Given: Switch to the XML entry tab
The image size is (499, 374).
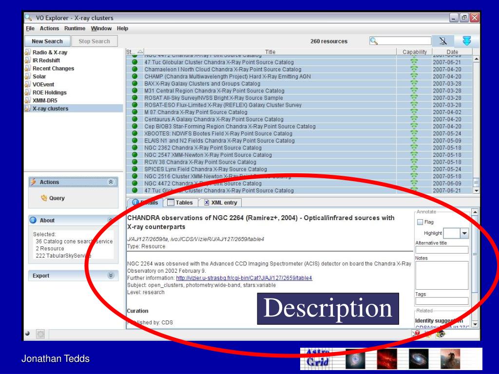Looking at the screenshot, I should pos(221,203).
